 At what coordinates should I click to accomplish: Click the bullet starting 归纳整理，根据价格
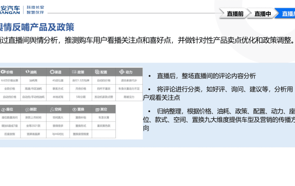pos(219,120)
